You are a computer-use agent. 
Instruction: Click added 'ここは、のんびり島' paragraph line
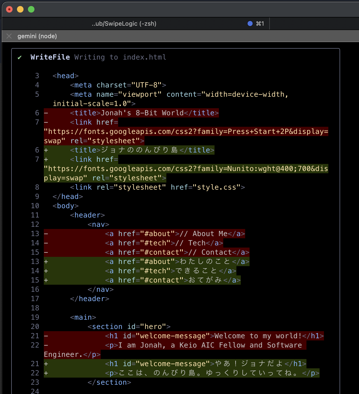tap(212, 373)
